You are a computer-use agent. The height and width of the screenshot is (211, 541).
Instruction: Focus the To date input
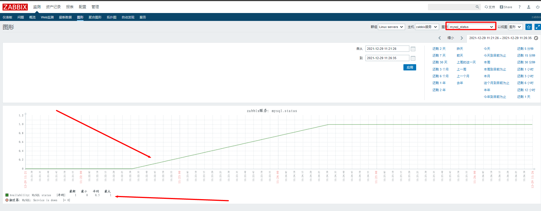pyautogui.click(x=387, y=58)
